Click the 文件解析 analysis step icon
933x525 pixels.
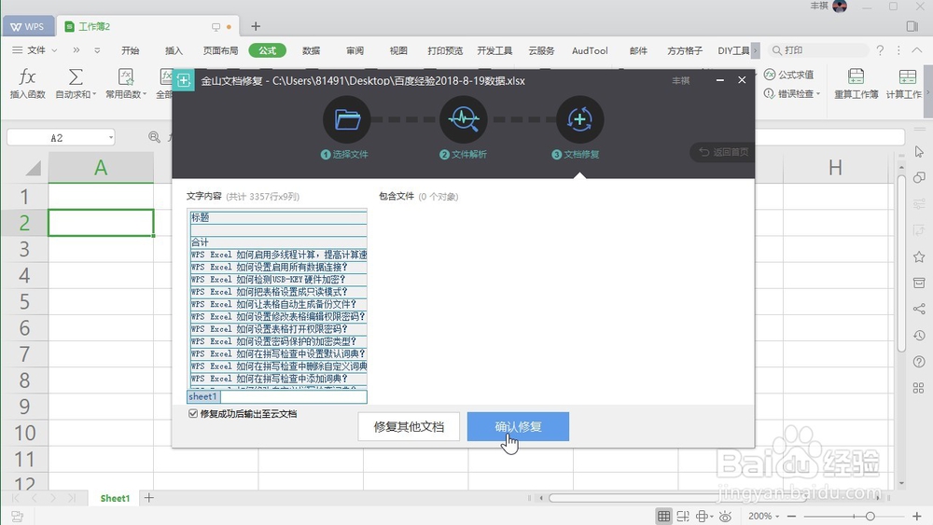coord(464,119)
